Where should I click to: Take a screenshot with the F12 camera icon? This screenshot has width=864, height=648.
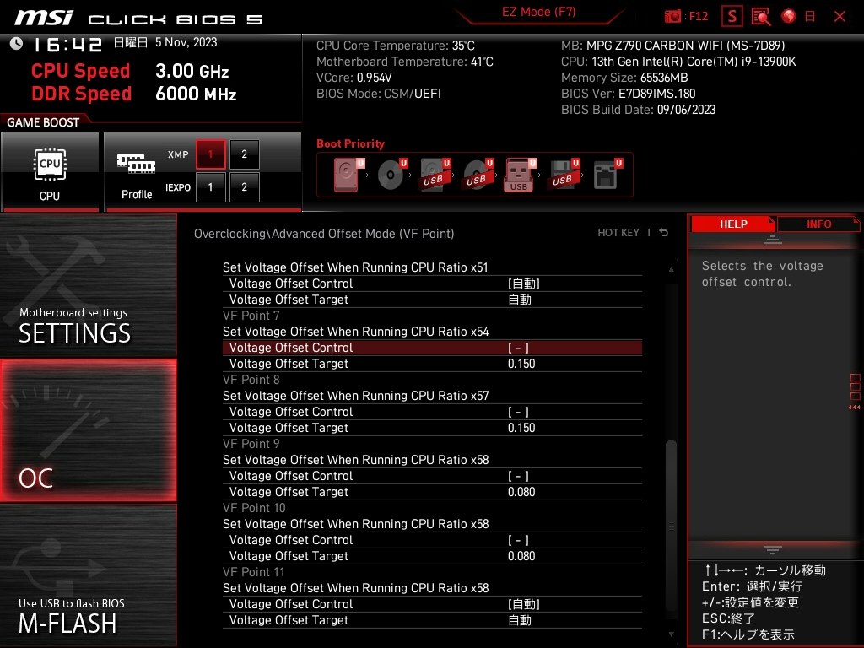point(672,17)
